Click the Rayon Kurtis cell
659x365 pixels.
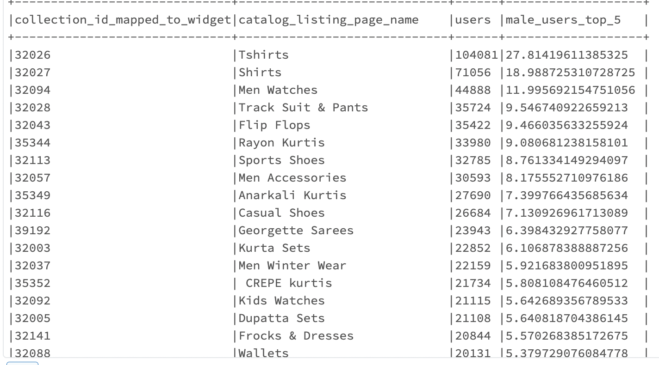pos(281,143)
